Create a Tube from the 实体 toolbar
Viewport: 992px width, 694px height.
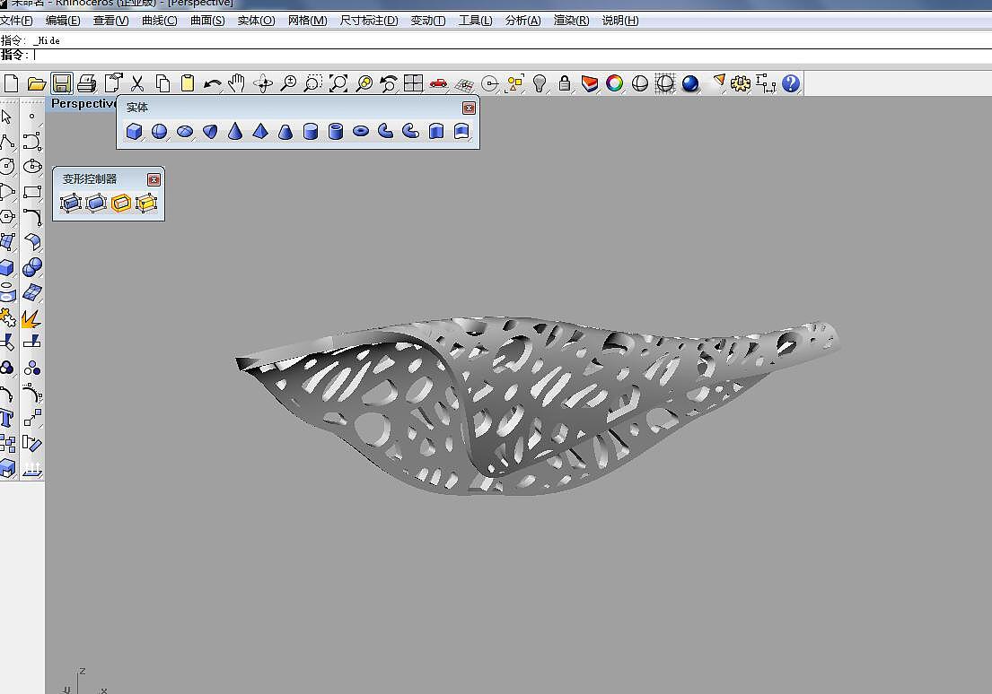pyautogui.click(x=336, y=132)
